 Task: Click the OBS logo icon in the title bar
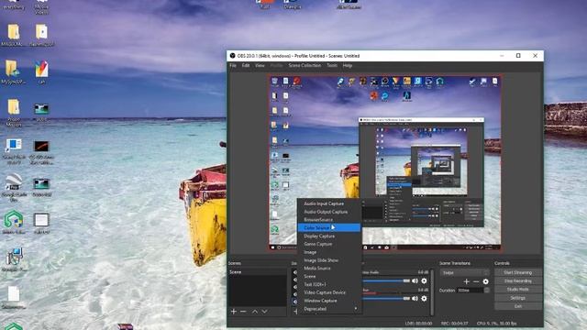[232, 56]
